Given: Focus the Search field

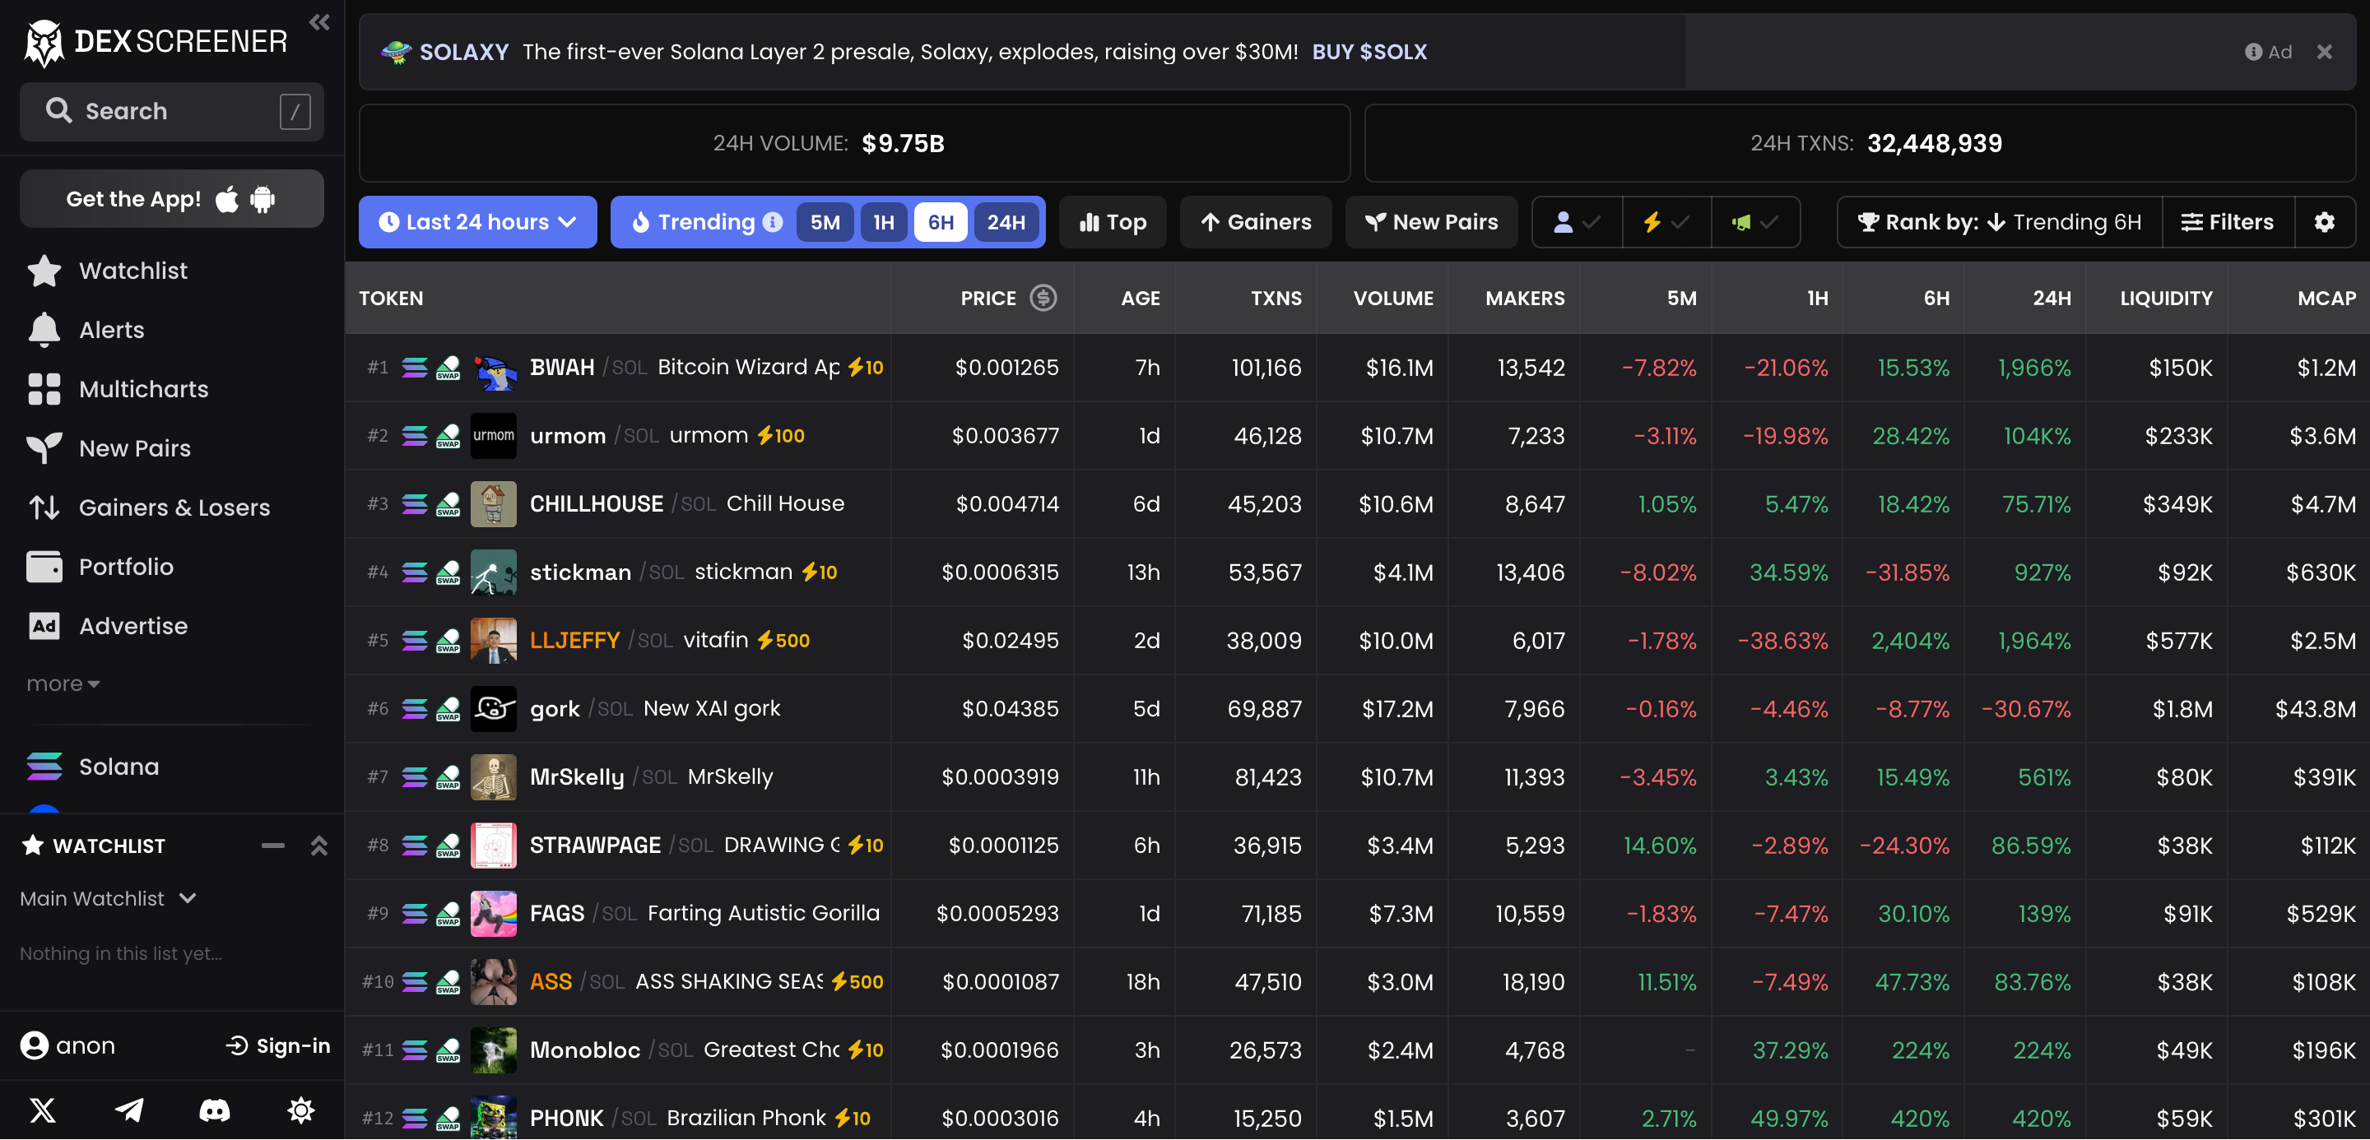Looking at the screenshot, I should (x=171, y=111).
